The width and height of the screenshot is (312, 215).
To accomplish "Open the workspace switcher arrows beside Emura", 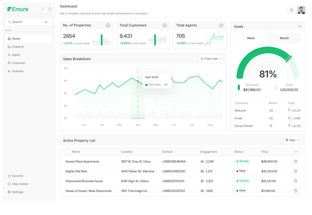I will (x=42, y=9).
